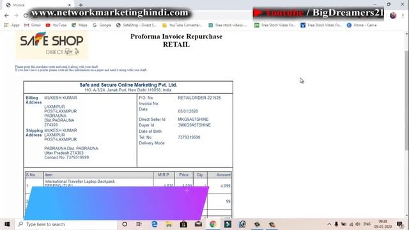The width and height of the screenshot is (409, 230).
Task: Open the volume tray icon
Action: click(358, 224)
